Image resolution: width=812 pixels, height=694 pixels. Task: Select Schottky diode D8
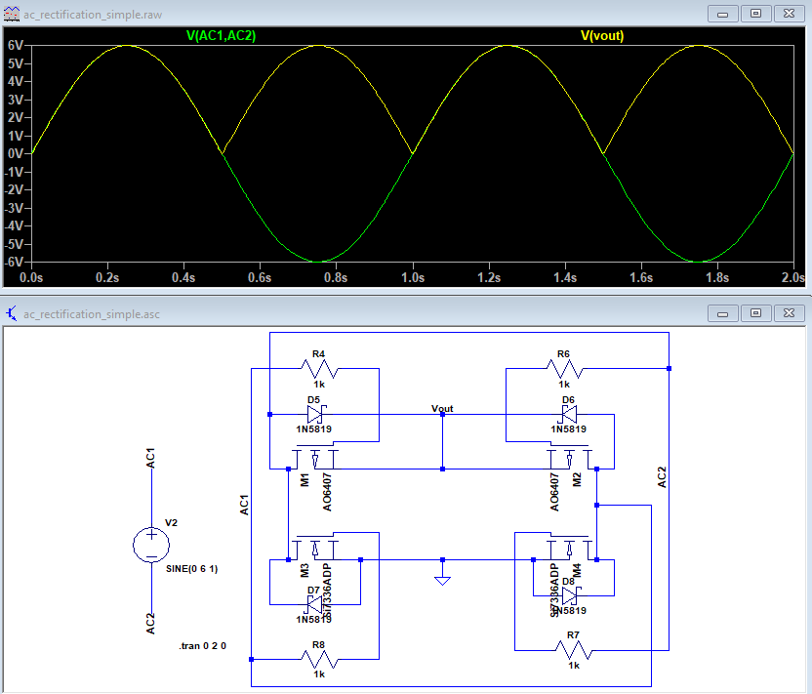[570, 595]
